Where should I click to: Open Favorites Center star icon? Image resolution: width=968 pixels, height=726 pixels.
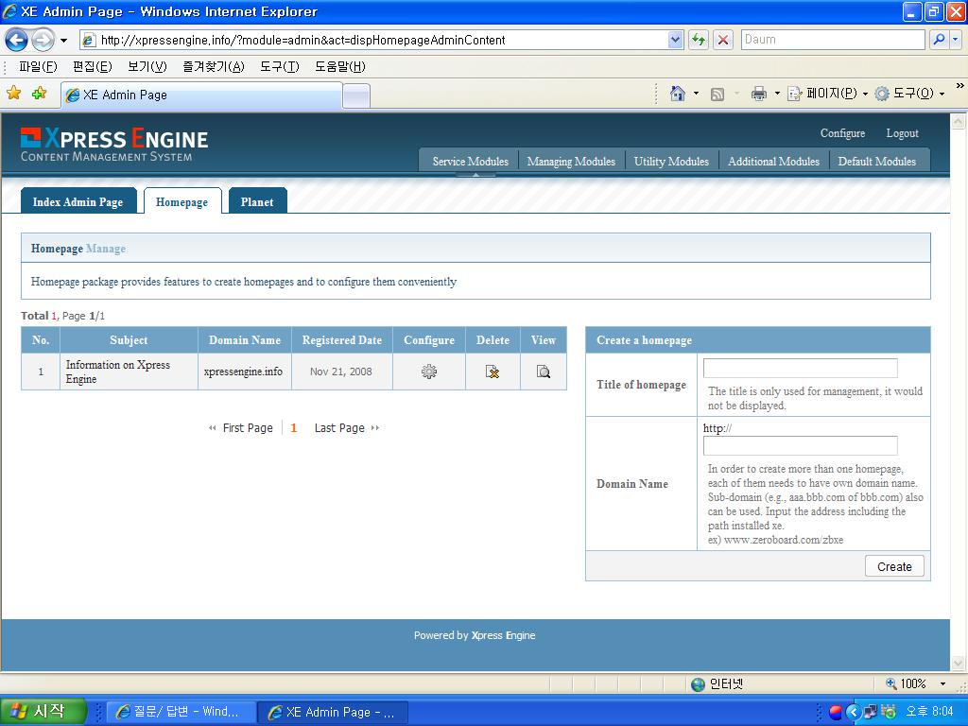click(x=13, y=94)
